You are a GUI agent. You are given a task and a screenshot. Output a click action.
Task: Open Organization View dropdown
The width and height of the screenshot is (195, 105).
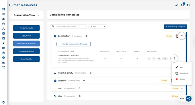(x=26, y=15)
